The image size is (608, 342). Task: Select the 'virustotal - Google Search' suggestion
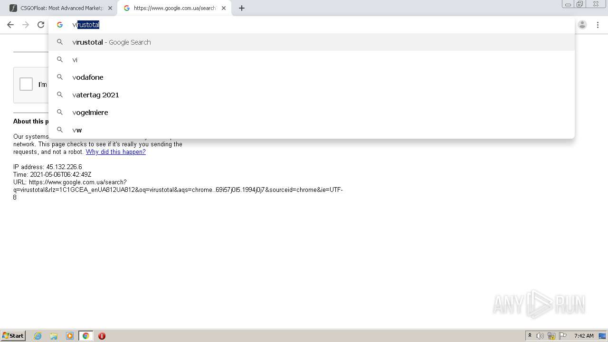tap(312, 42)
